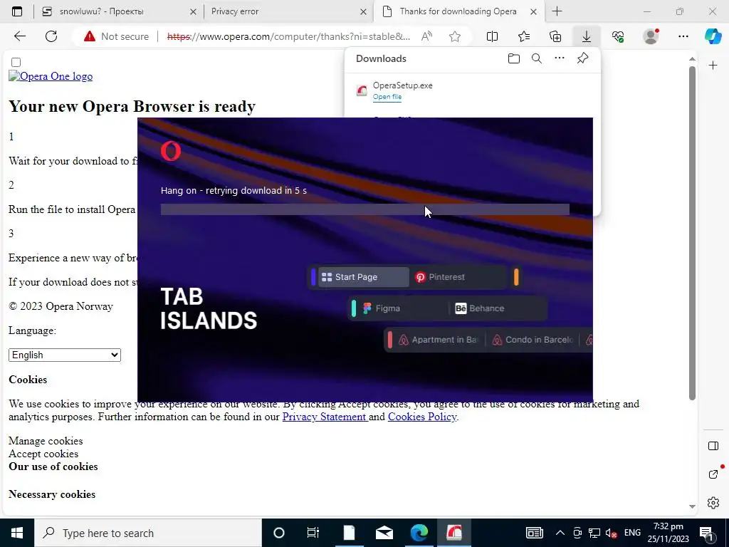729x547 pixels.
Task: Click Accept cookies
Action: (43, 454)
